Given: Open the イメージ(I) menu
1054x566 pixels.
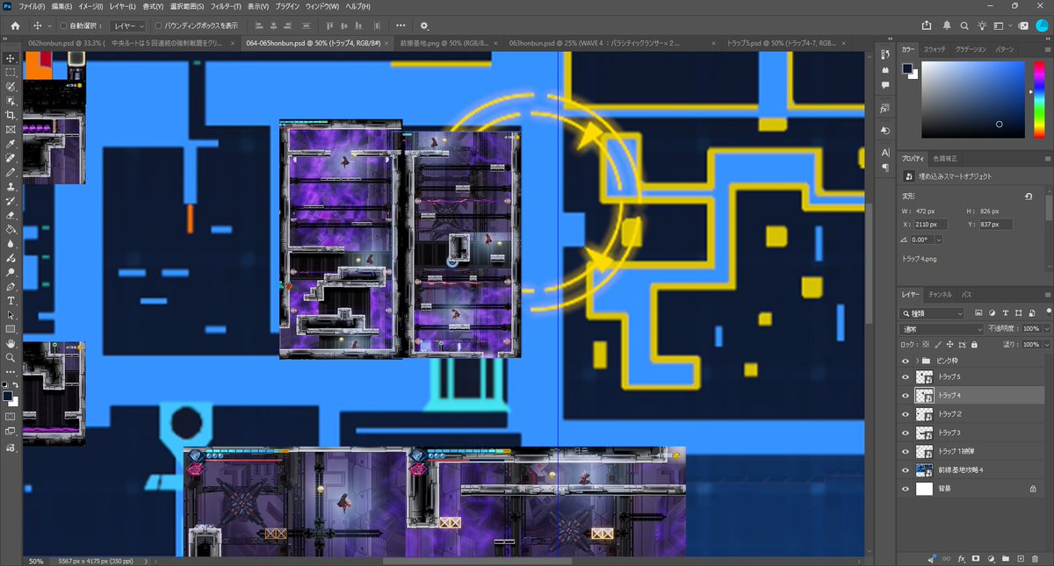Looking at the screenshot, I should tap(91, 6).
